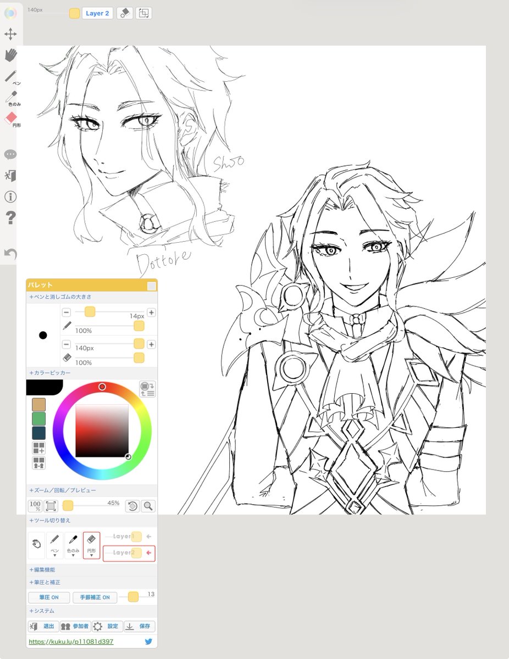Click inside the saturation/brightness square
The height and width of the screenshot is (659, 509).
click(102, 431)
